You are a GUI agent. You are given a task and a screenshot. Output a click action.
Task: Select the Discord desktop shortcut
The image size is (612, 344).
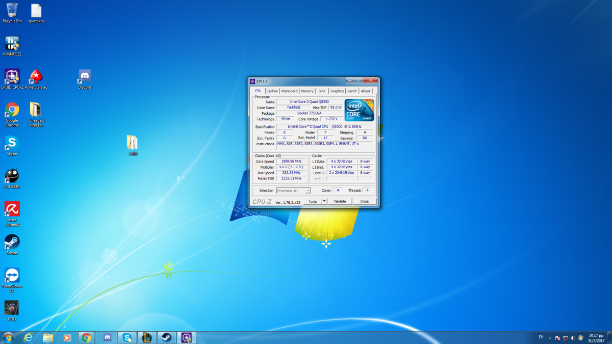85,79
